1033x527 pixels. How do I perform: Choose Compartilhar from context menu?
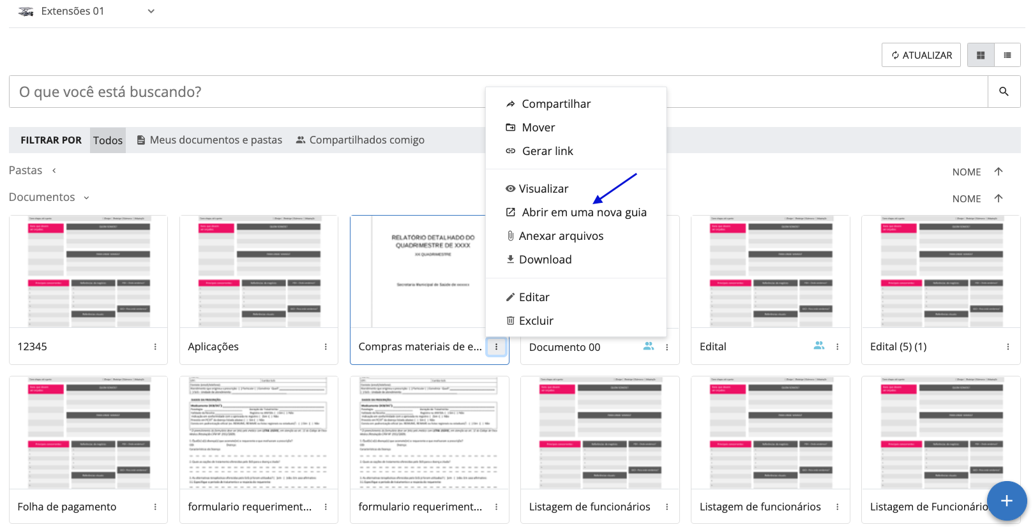[555, 104]
